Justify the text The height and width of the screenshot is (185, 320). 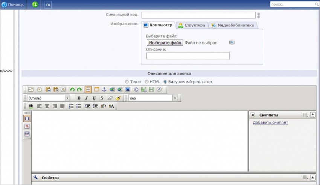pos(62,106)
